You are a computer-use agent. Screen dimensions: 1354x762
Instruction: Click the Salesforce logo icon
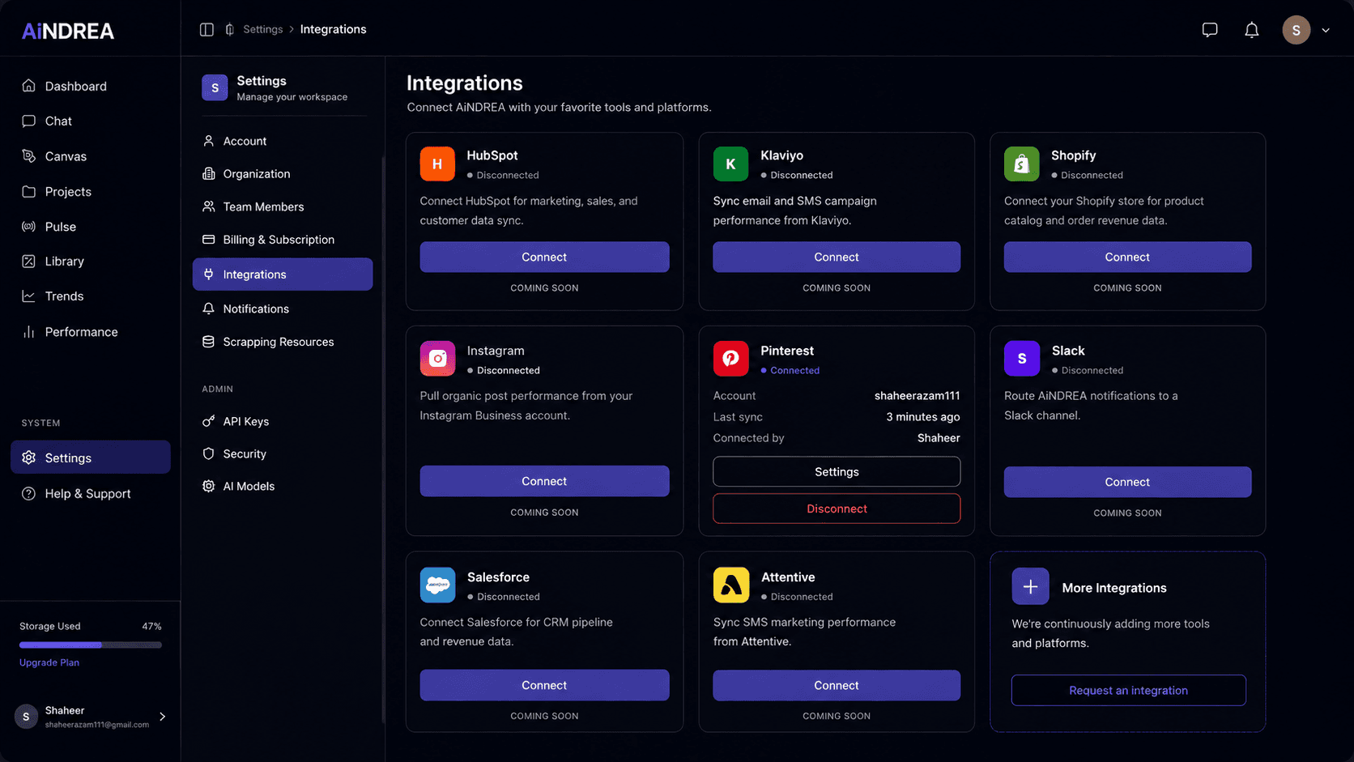click(x=437, y=585)
